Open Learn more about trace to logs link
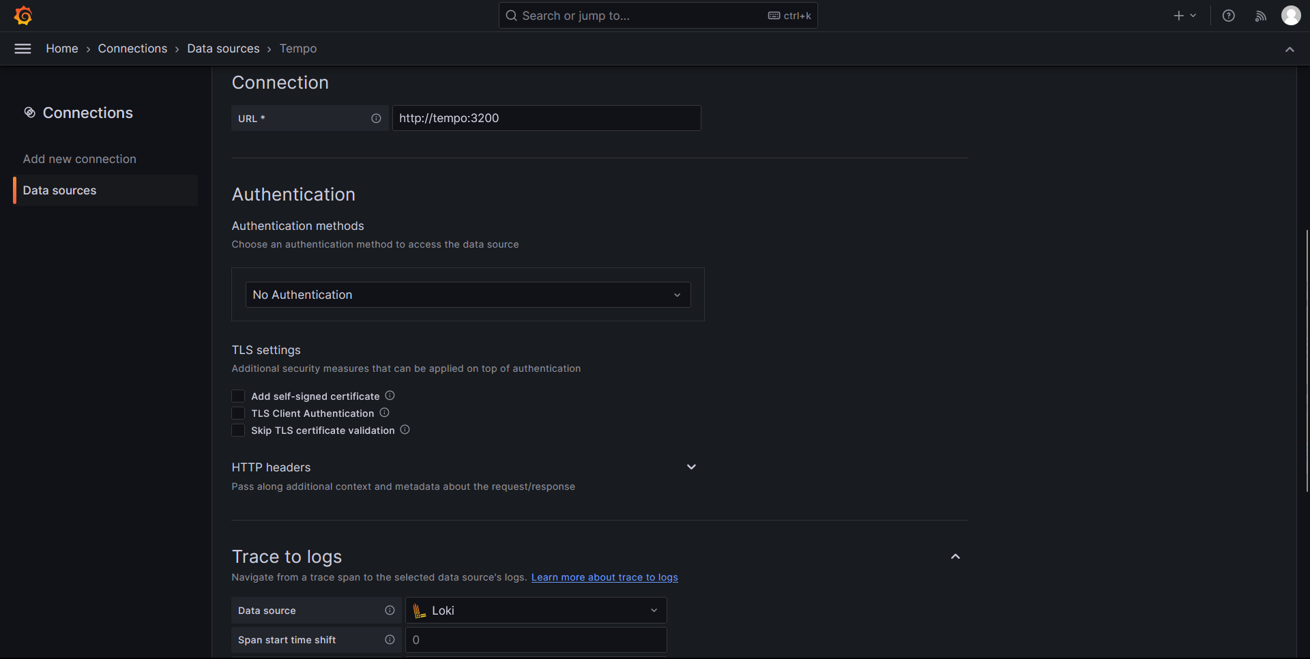 (605, 577)
